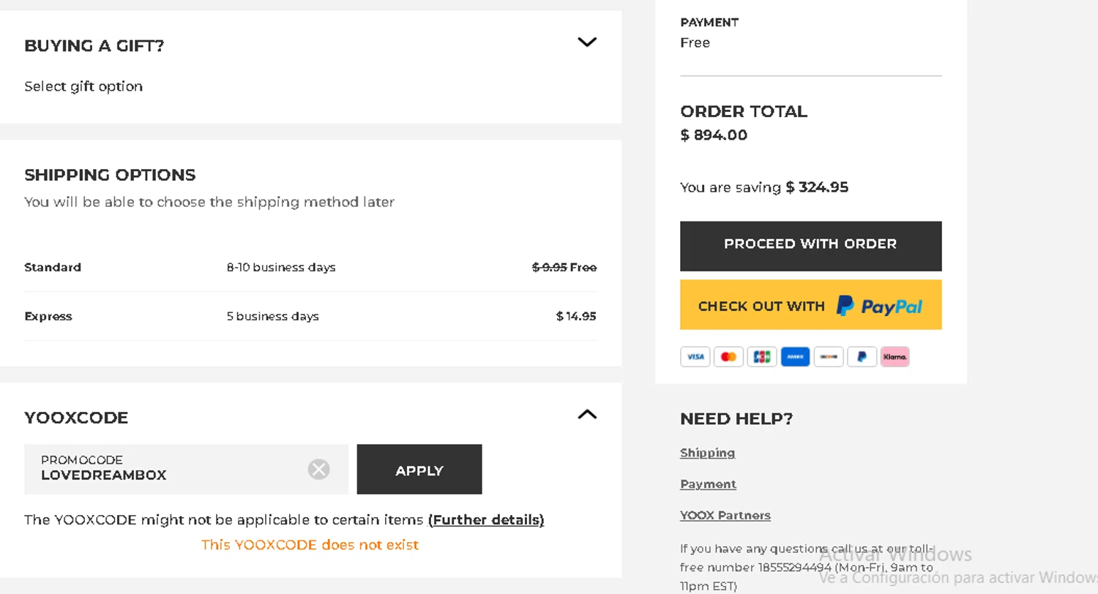Select the Express shipping row
The width and height of the screenshot is (1098, 594).
tap(310, 317)
